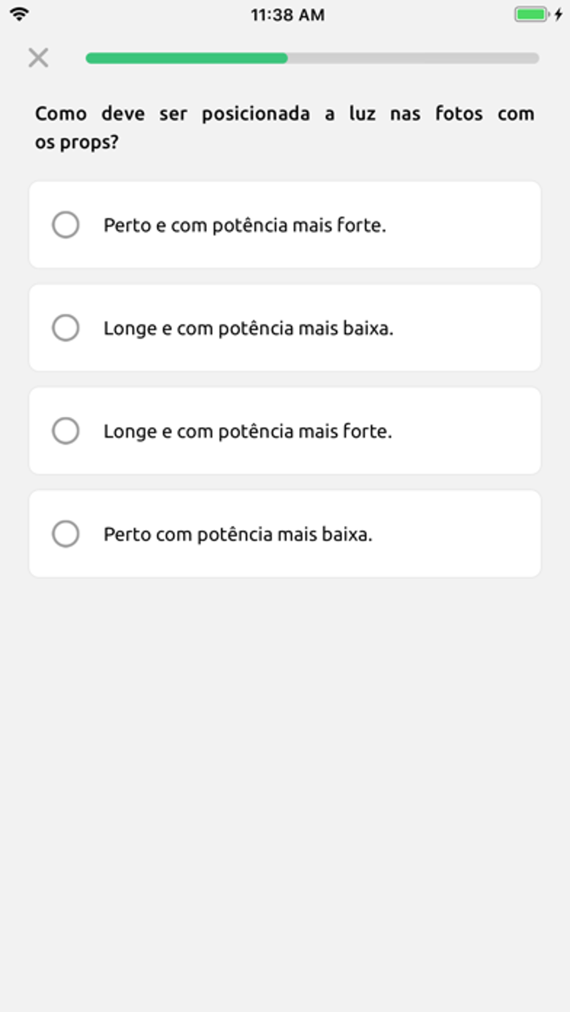This screenshot has height=1012, width=570.
Task: Close the quiz with the X icon
Action: [x=38, y=58]
